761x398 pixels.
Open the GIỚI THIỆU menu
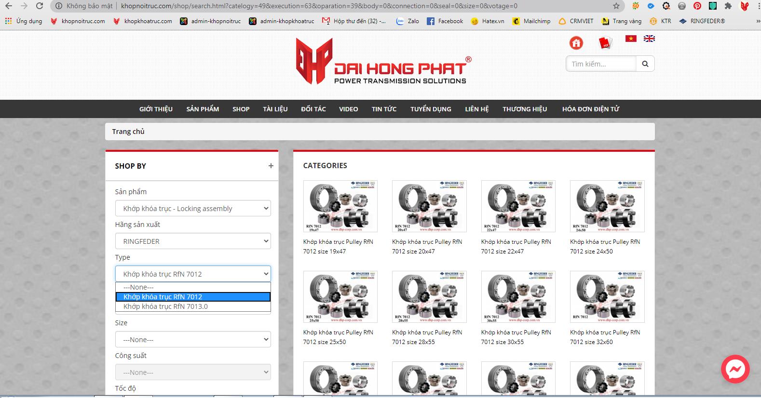[156, 109]
